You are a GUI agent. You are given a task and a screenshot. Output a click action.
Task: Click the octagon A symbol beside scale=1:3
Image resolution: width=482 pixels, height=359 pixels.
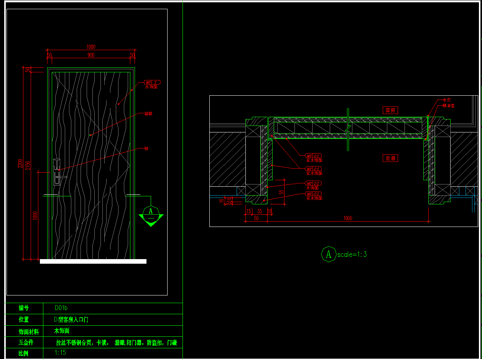point(329,254)
